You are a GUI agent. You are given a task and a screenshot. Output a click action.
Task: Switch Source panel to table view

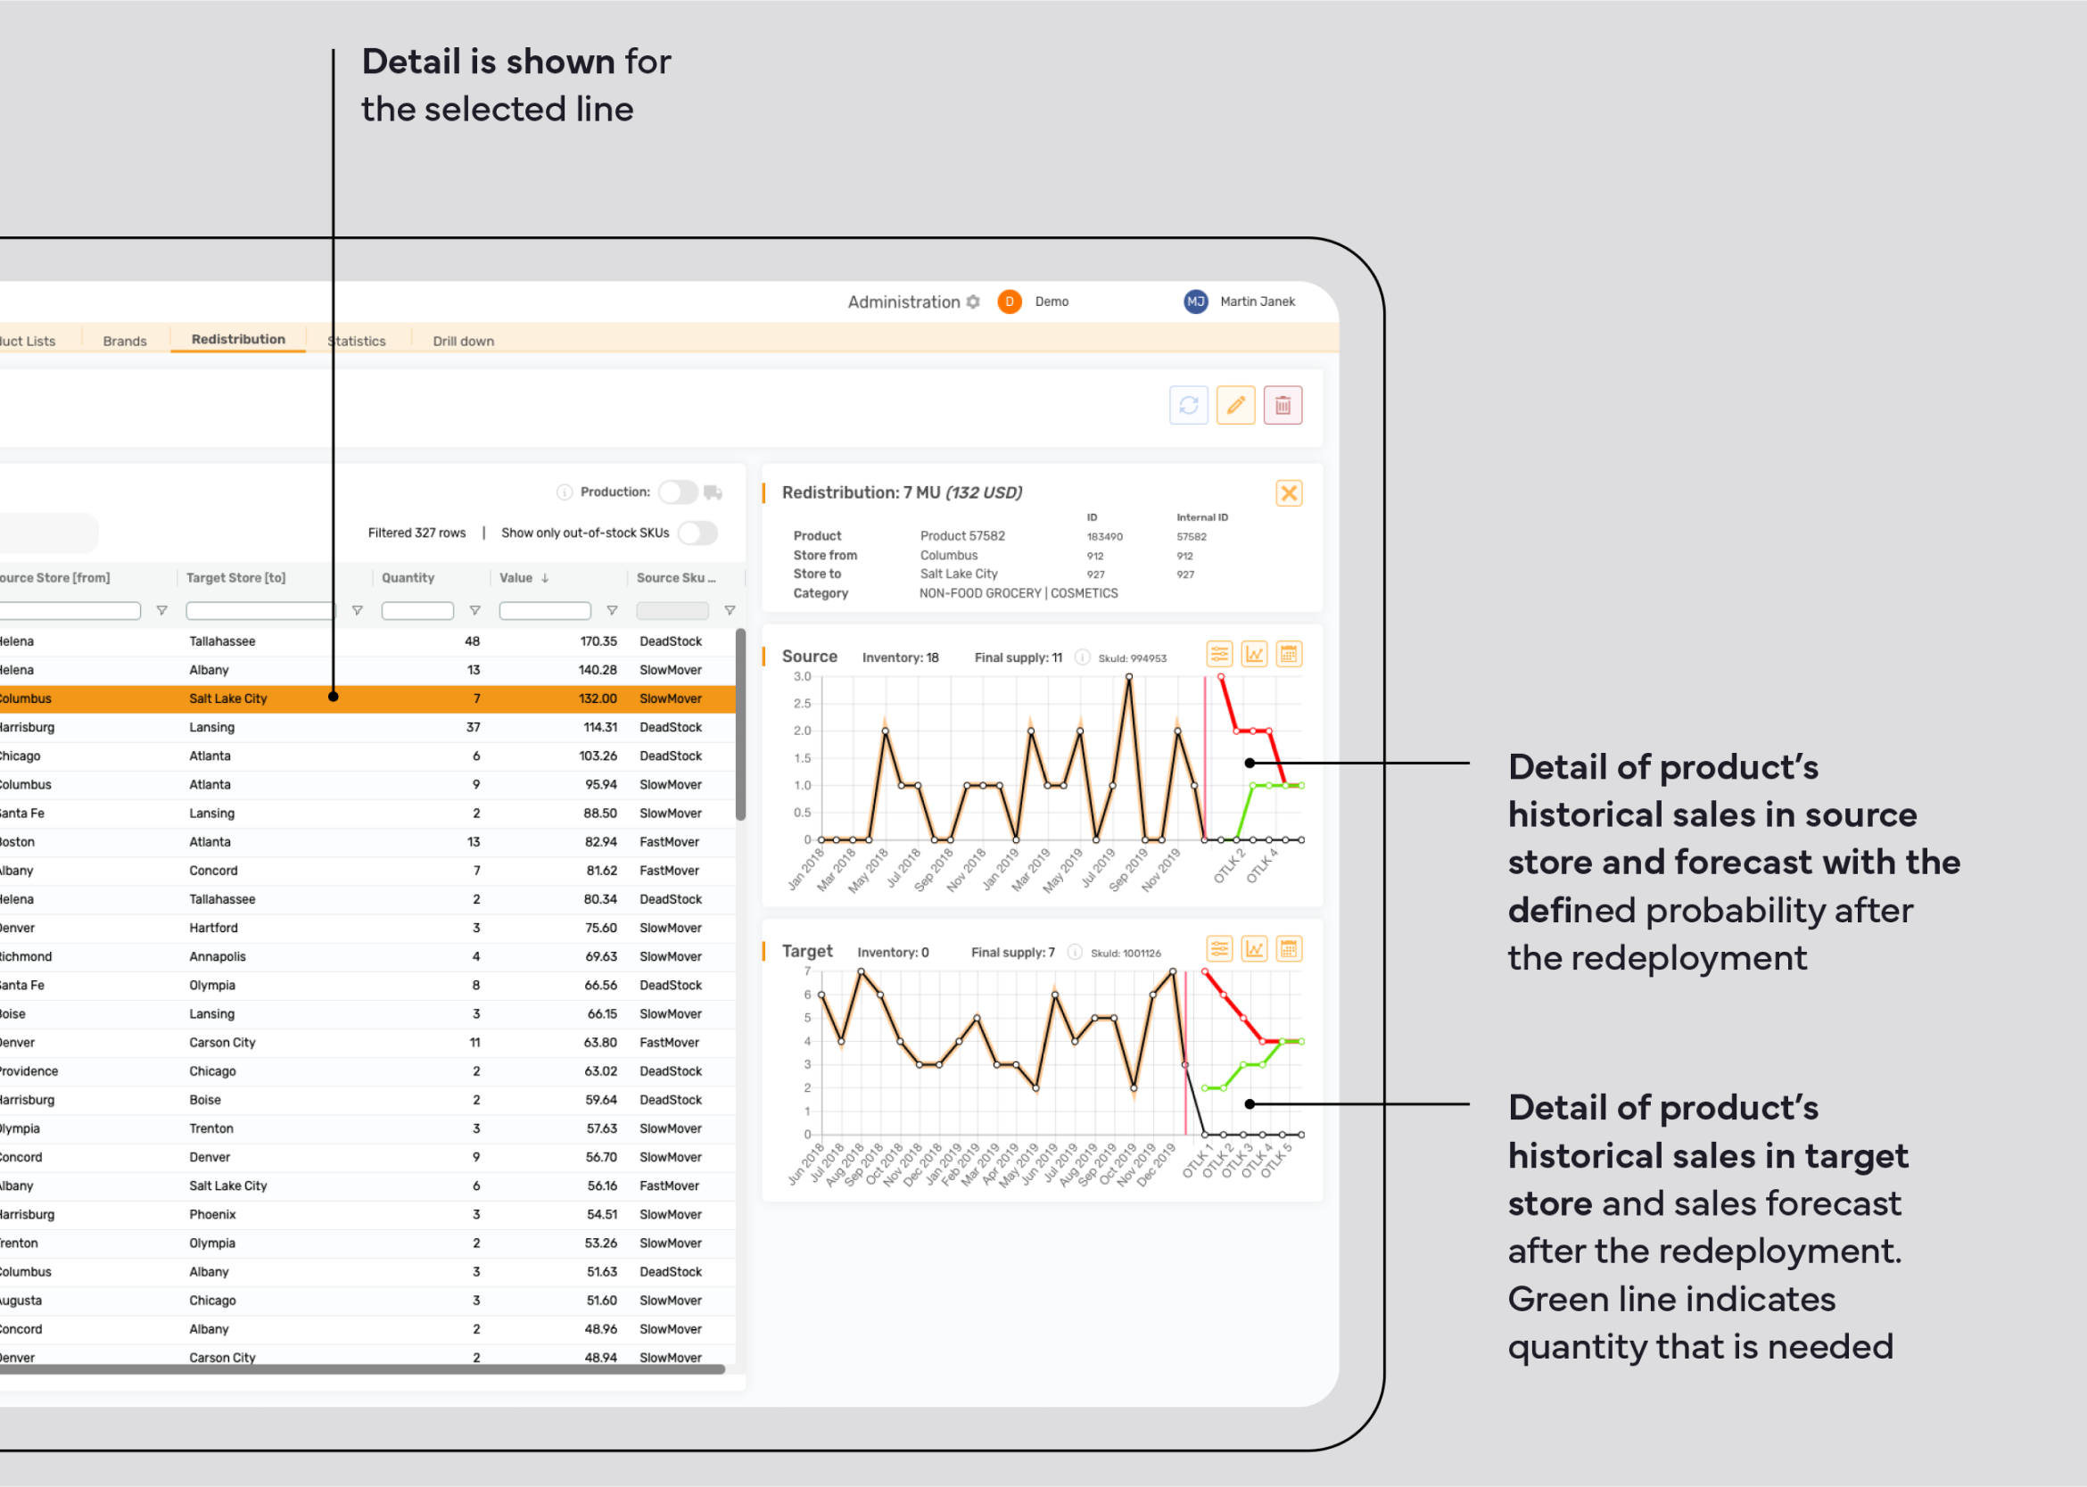[x=1289, y=654]
